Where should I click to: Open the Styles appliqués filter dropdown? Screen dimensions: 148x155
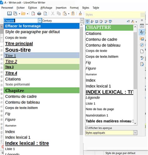(x=135, y=133)
